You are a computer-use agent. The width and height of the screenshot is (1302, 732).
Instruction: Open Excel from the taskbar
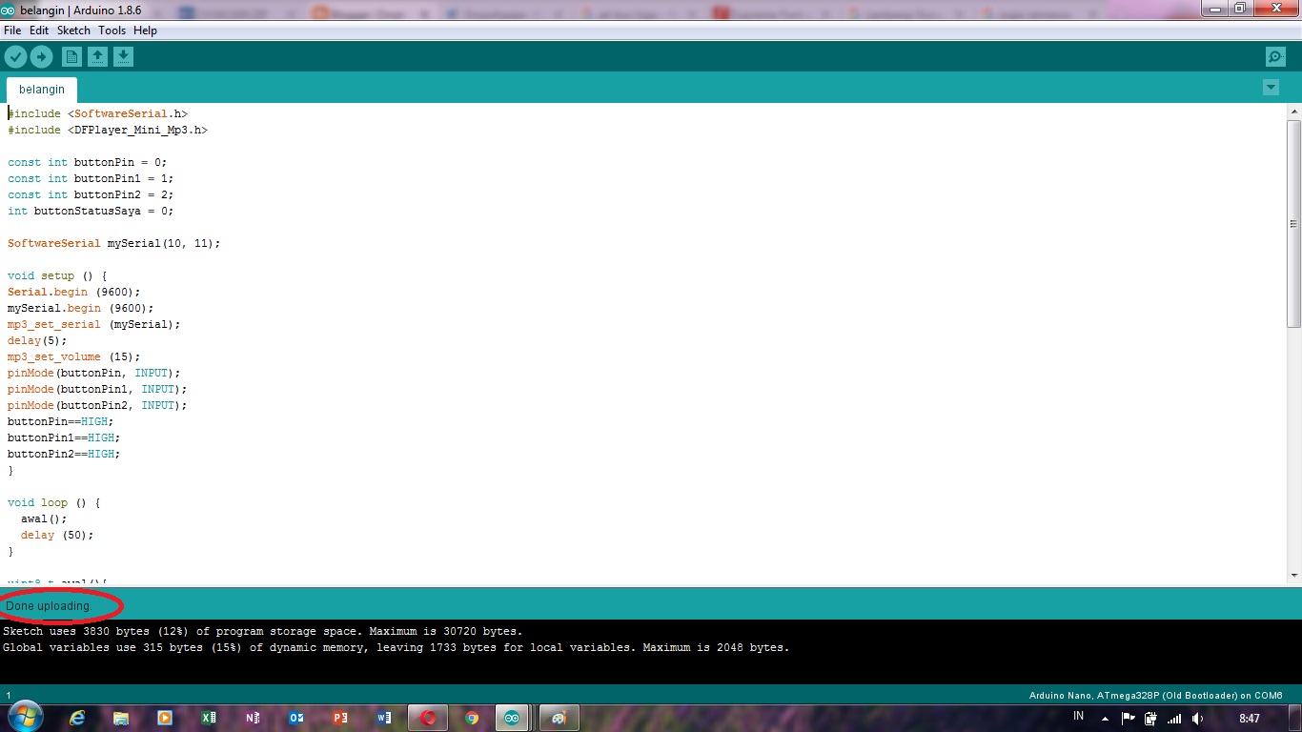click(208, 717)
